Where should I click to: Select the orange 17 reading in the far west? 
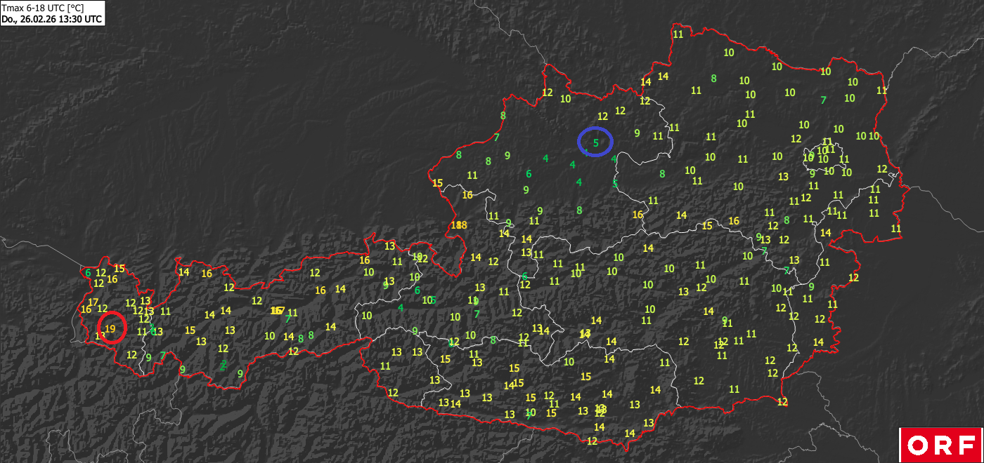[93, 302]
